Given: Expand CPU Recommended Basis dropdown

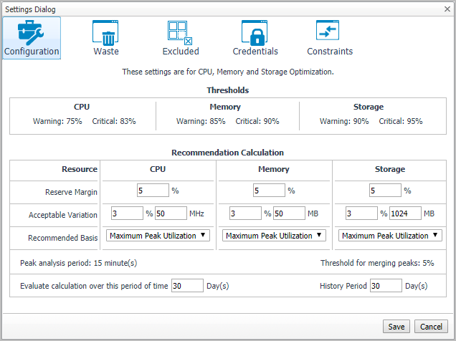Looking at the screenshot, I should pos(158,236).
